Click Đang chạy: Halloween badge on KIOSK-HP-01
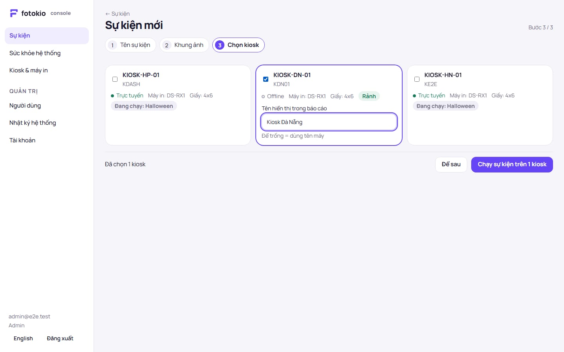Screen dimensions: 564x352 [x=144, y=106]
